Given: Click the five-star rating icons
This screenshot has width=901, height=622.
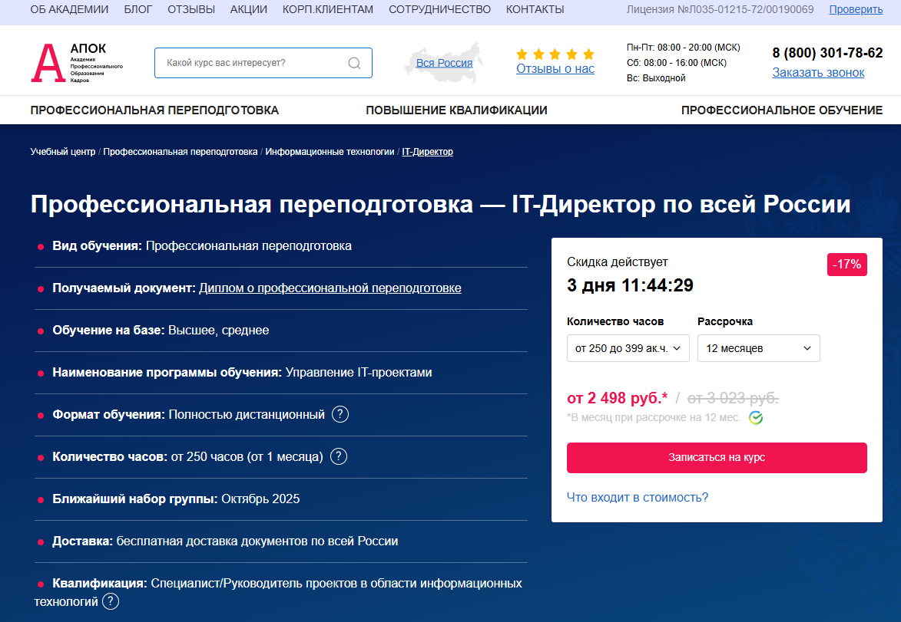Looking at the screenshot, I should pyautogui.click(x=555, y=54).
